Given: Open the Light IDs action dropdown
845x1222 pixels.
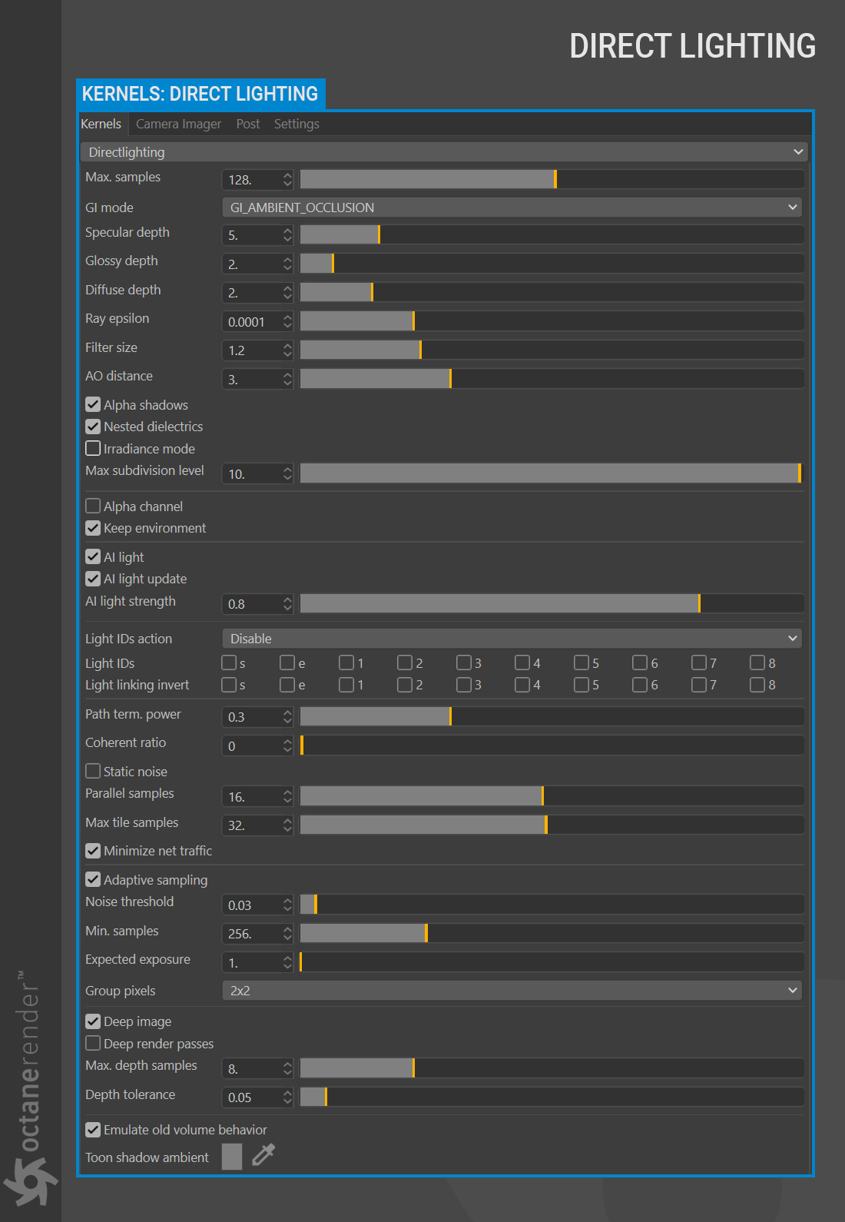Looking at the screenshot, I should (x=512, y=639).
